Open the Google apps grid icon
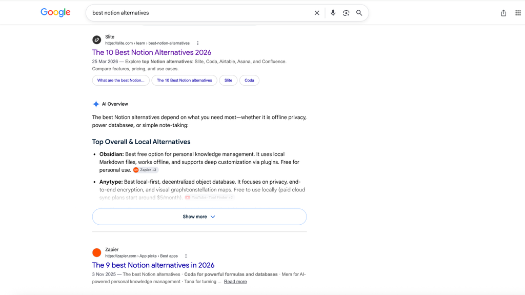525x295 pixels. point(518,13)
